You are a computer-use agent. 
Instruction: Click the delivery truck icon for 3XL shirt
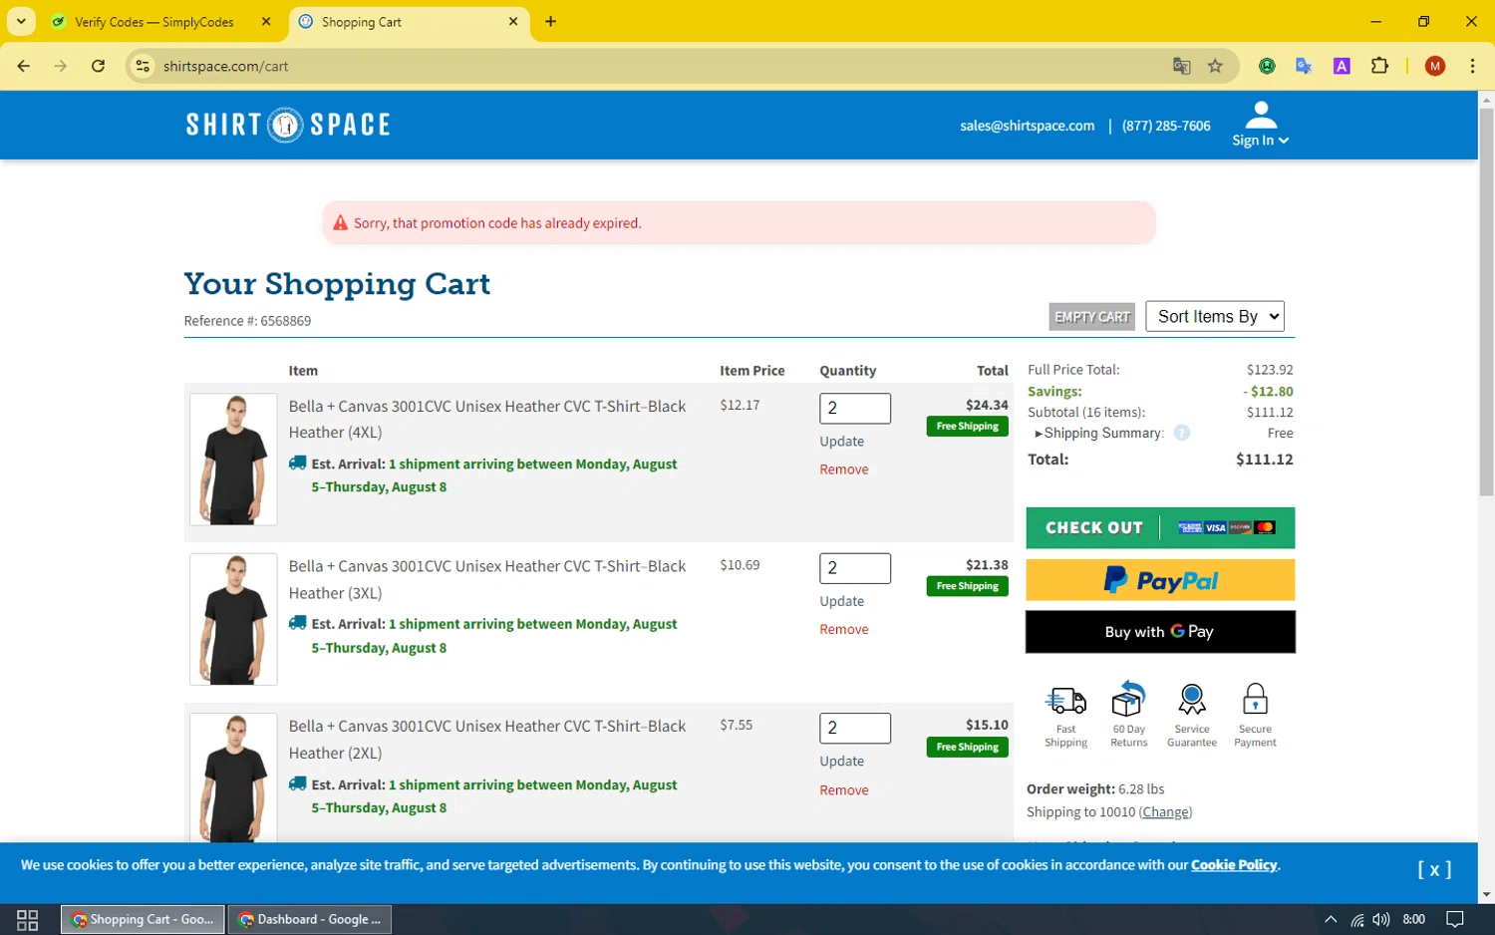[297, 623]
